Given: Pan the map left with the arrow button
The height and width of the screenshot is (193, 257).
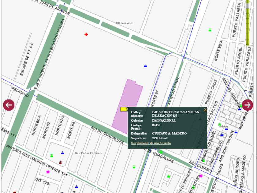Looking at the screenshot, I should point(9,105).
